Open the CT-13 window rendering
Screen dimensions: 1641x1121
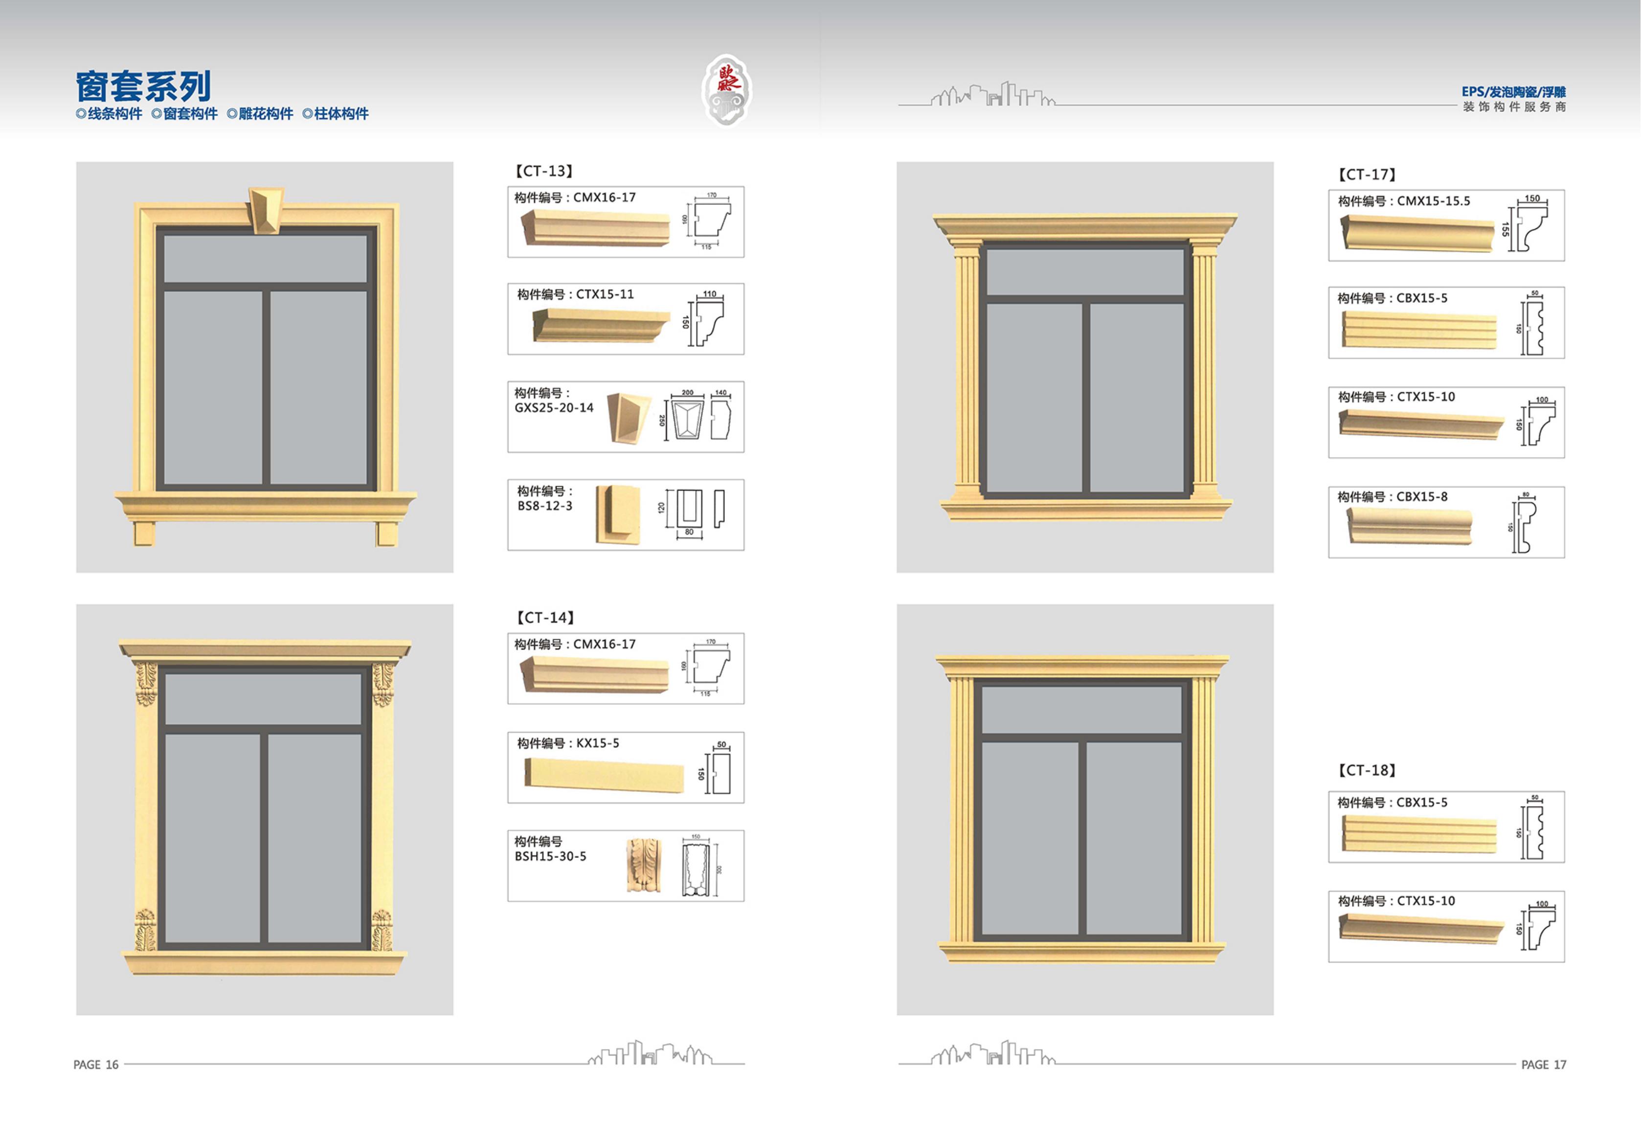(265, 367)
